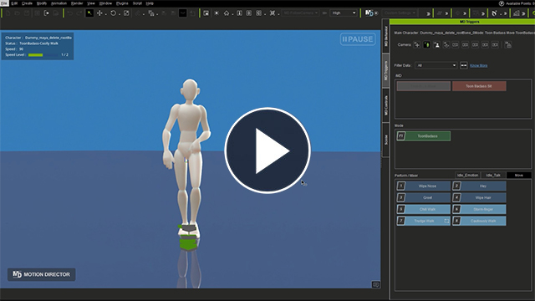Click the Home view icon
Image resolution: width=535 pixels, height=301 pixels.
227,13
